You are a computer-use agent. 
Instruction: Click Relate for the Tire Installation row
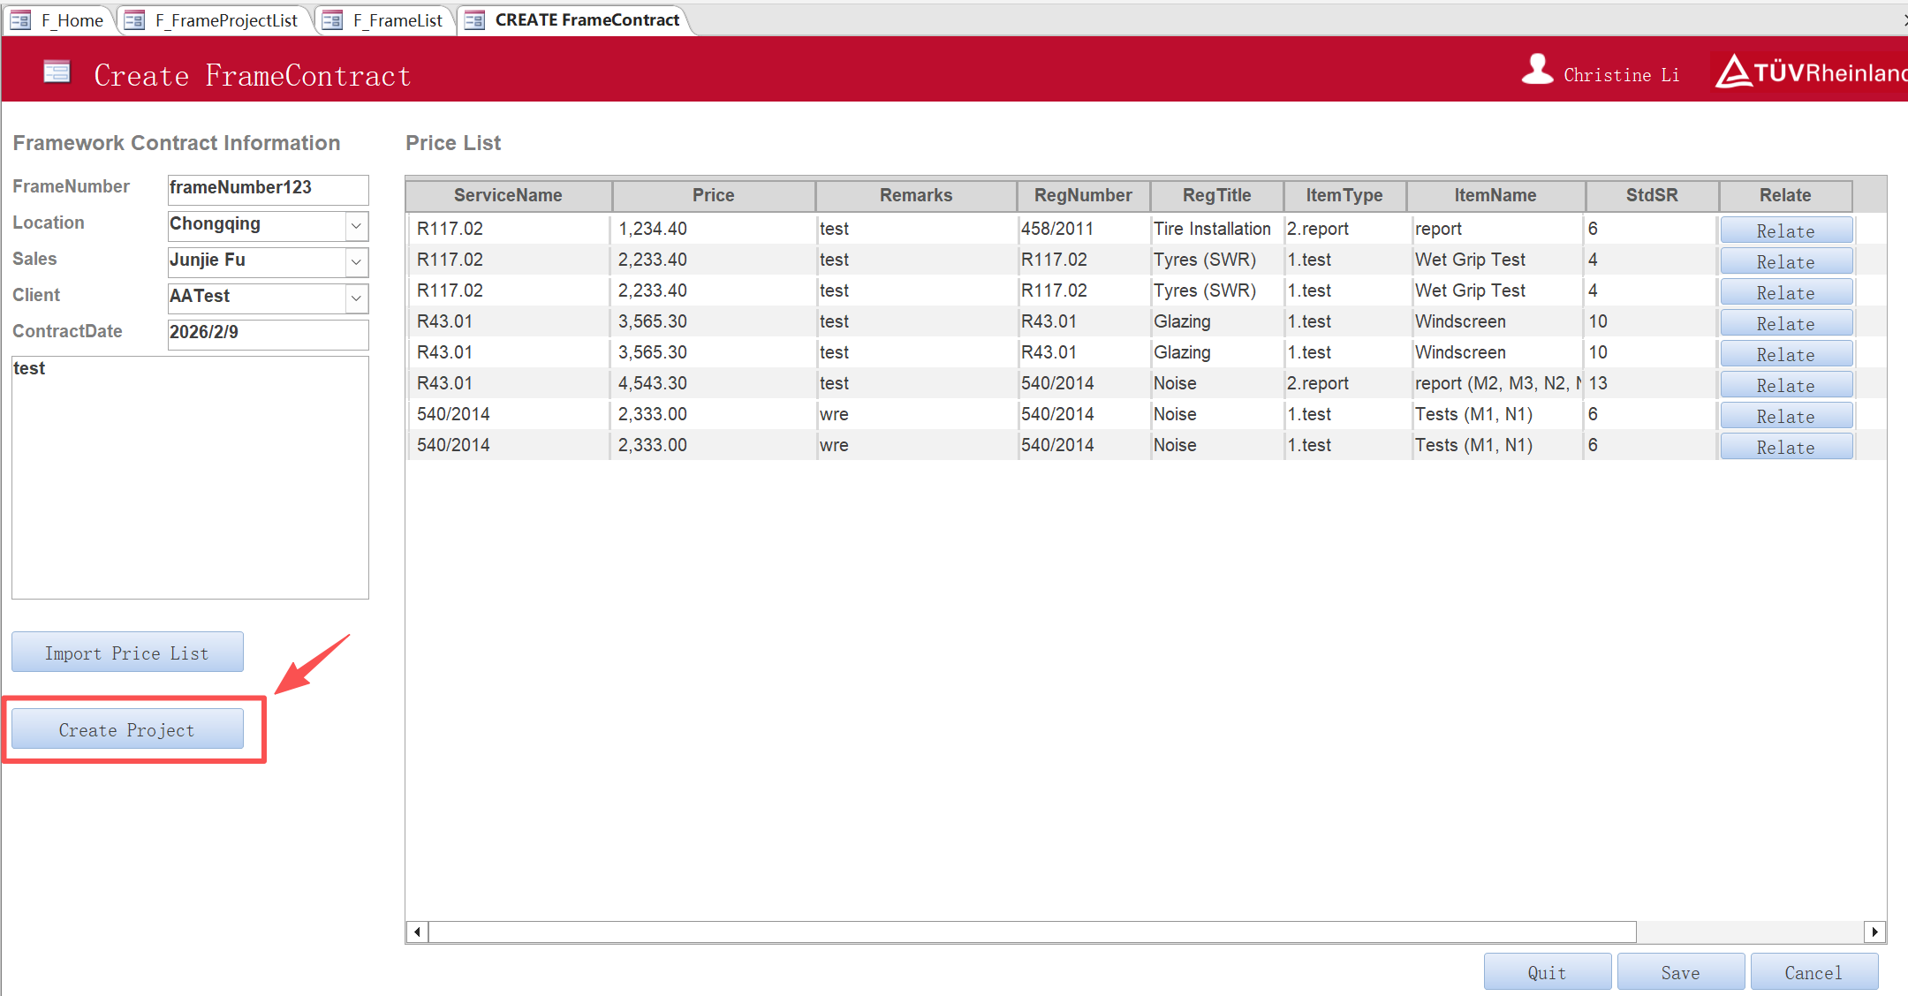[1785, 230]
